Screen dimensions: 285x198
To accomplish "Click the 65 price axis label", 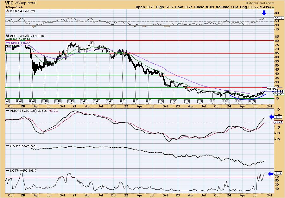I will tap(277, 53).
